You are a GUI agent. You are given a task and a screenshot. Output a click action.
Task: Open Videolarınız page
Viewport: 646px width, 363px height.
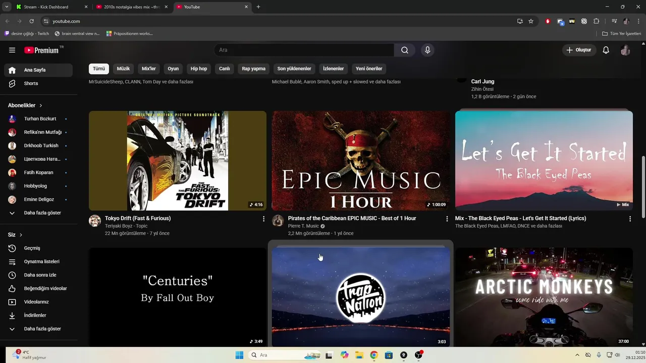pos(38,302)
